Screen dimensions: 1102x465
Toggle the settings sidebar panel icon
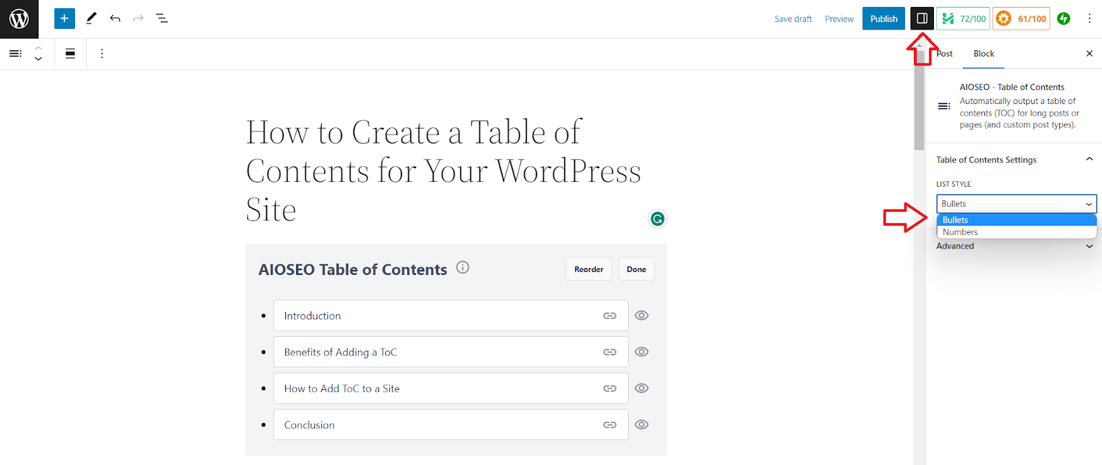pos(922,19)
